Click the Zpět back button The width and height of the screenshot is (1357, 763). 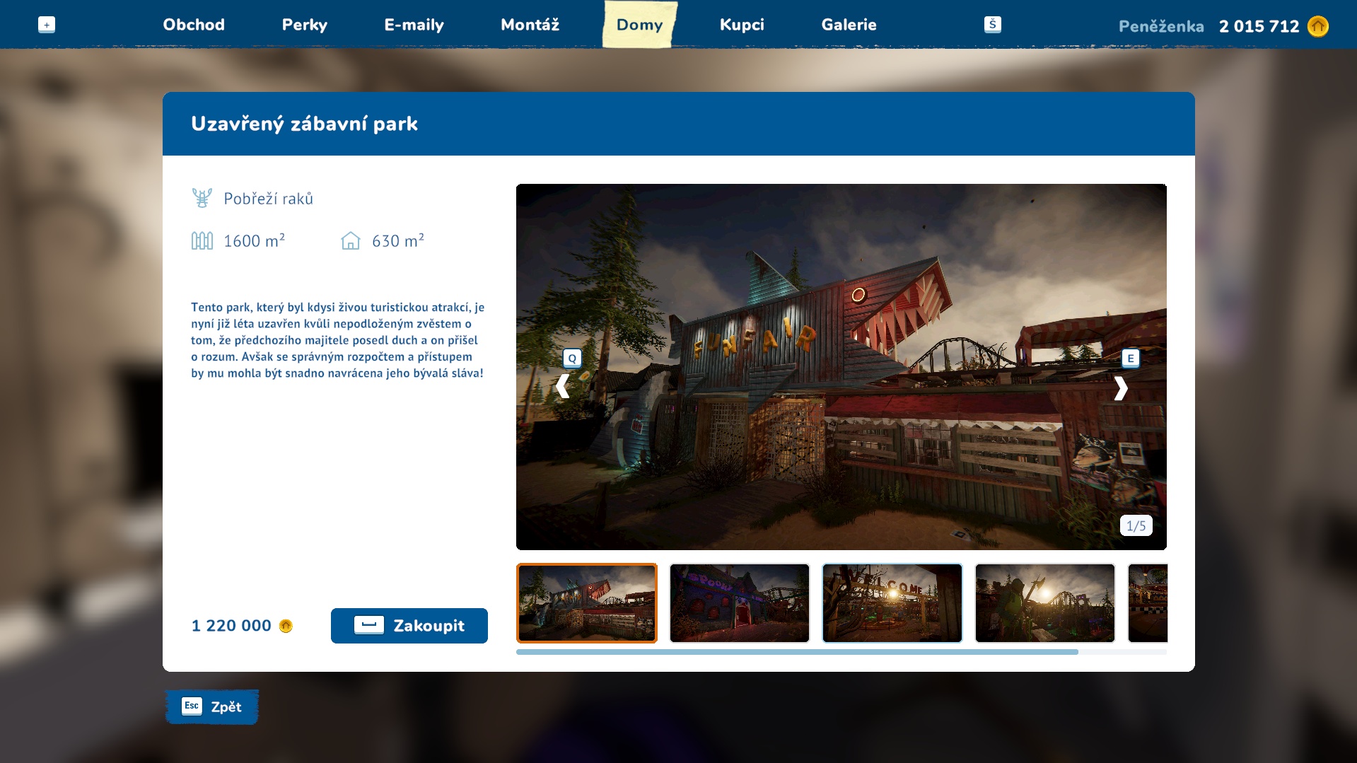pyautogui.click(x=212, y=706)
